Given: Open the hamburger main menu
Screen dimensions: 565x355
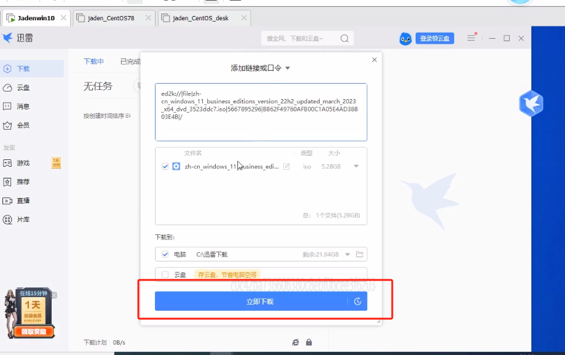Looking at the screenshot, I should tap(472, 38).
